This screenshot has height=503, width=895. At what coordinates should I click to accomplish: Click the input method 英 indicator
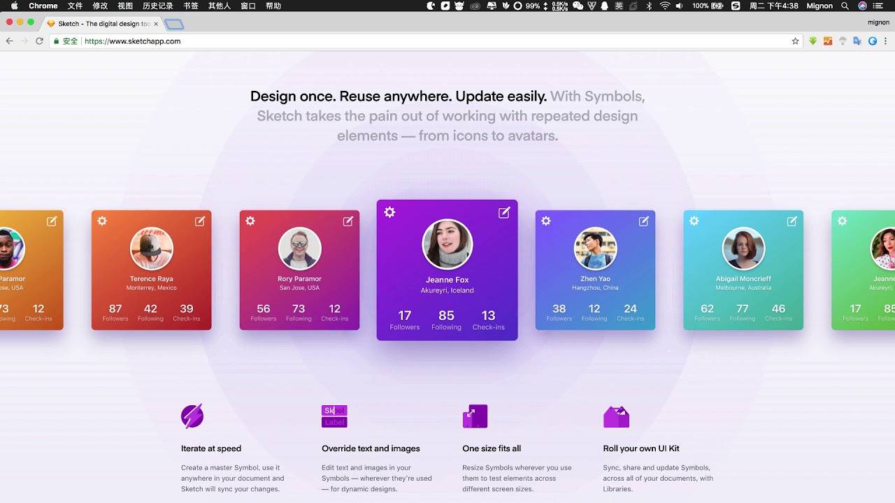point(619,6)
